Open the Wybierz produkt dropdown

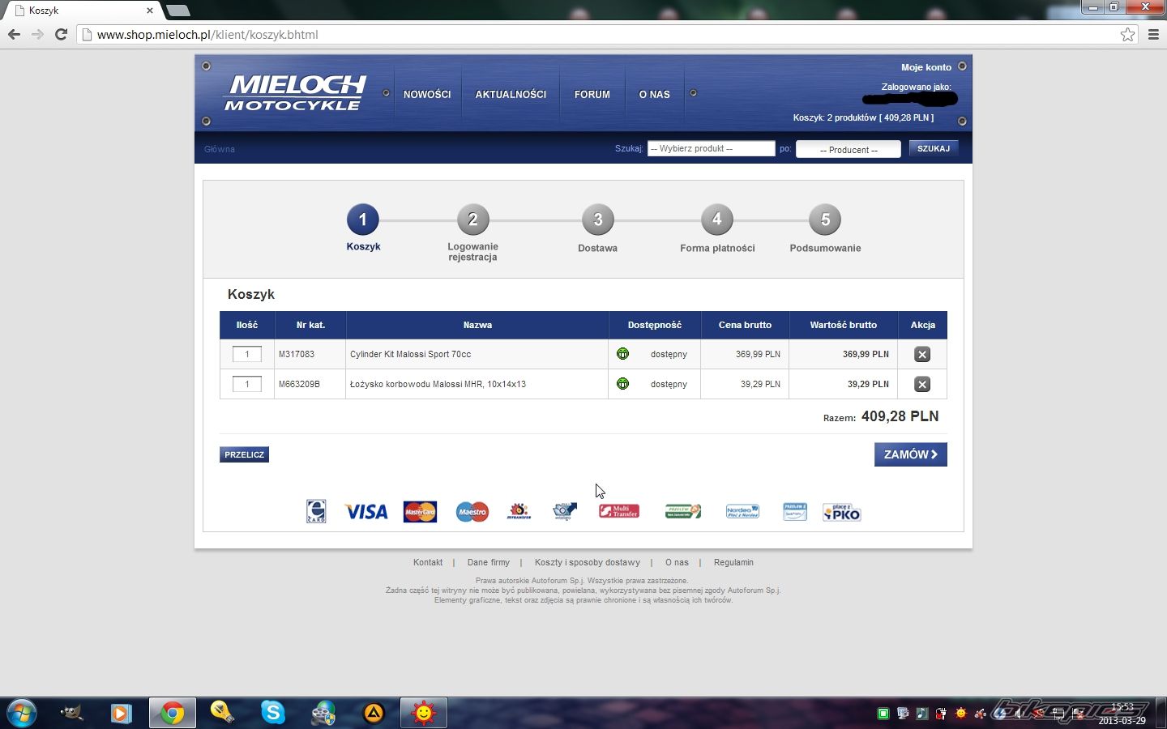pos(712,149)
